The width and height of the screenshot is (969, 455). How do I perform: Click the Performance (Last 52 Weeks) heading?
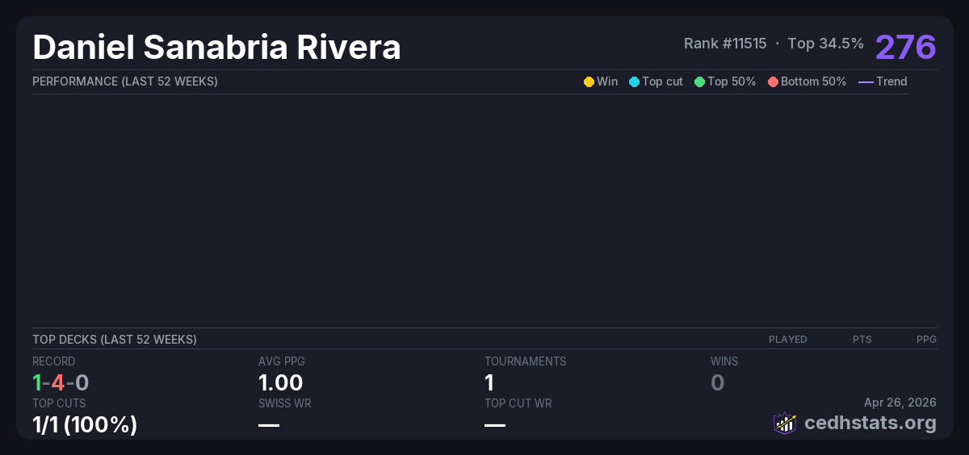click(125, 81)
